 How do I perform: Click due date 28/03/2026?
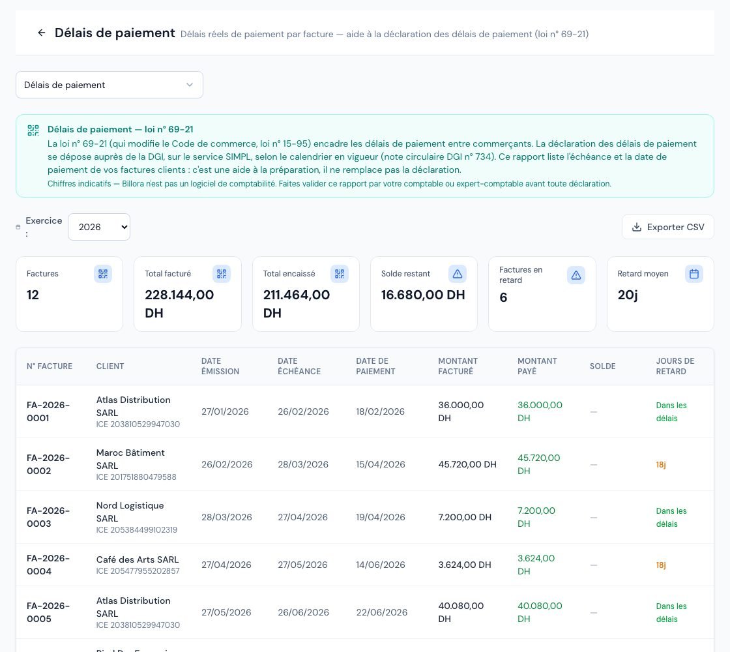[302, 464]
